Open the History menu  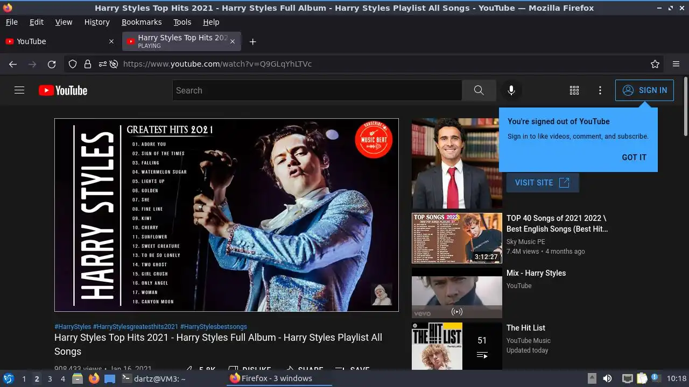tap(97, 22)
